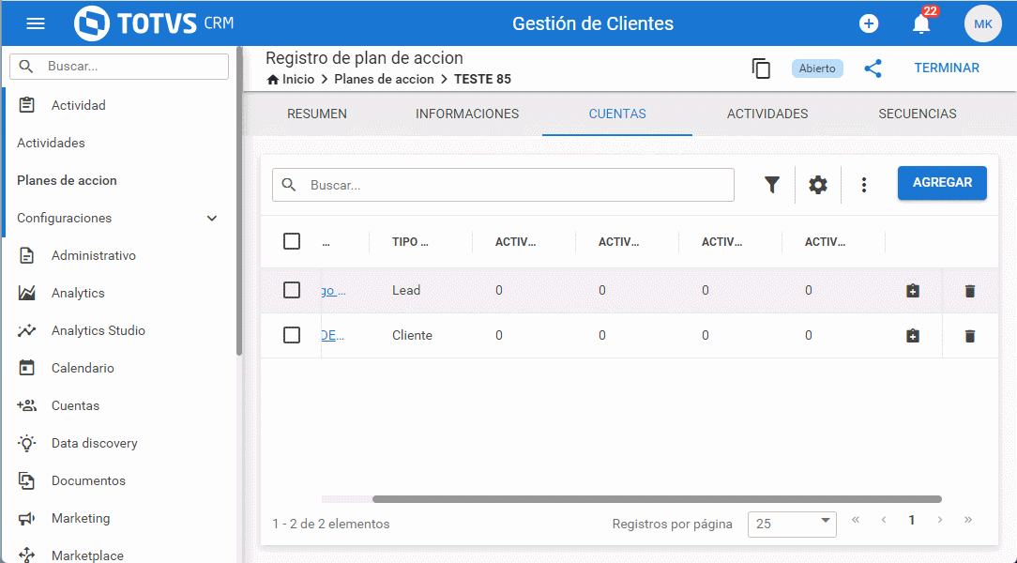Screen dimensions: 1017x563
Task: Click the Actividad clipboard icon in sidebar
Action: pos(26,105)
